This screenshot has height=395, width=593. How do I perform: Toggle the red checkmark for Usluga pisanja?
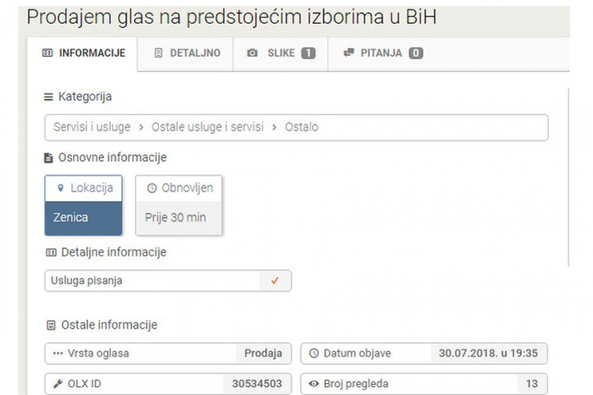pyautogui.click(x=275, y=280)
